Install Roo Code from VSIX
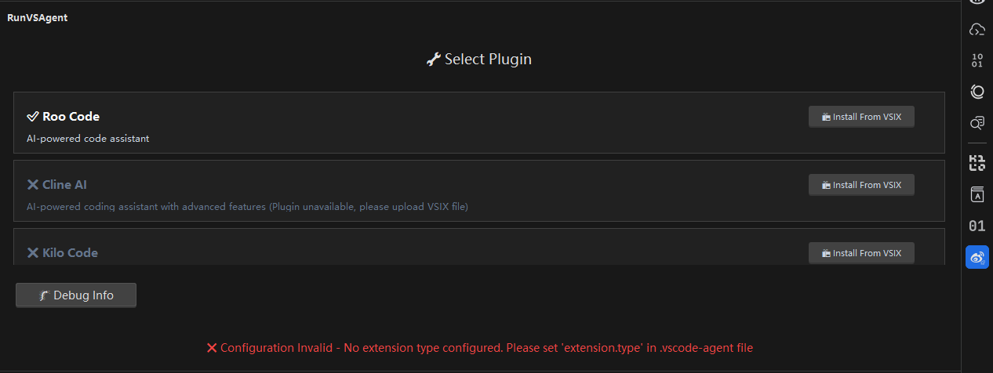The width and height of the screenshot is (993, 373). [x=861, y=117]
